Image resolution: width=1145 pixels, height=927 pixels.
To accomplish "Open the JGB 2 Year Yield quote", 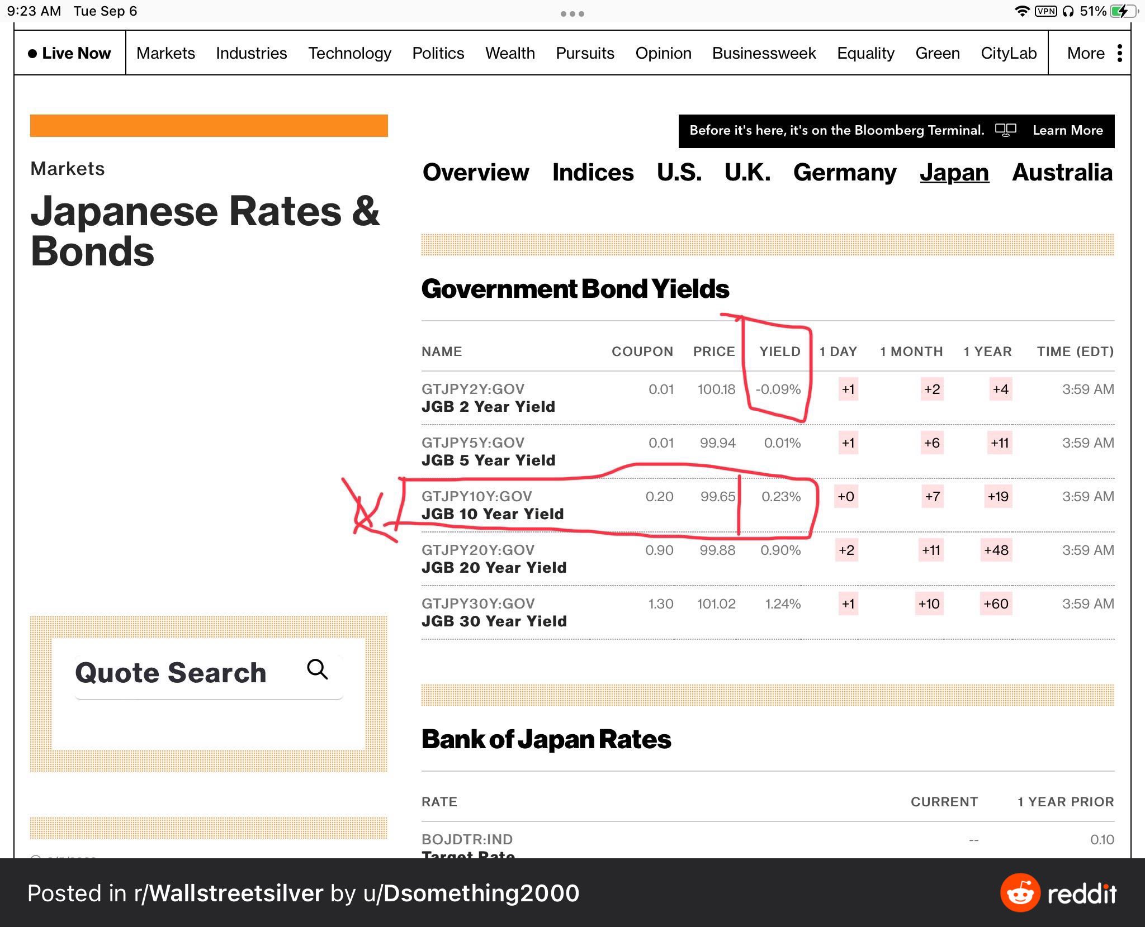I will (488, 406).
